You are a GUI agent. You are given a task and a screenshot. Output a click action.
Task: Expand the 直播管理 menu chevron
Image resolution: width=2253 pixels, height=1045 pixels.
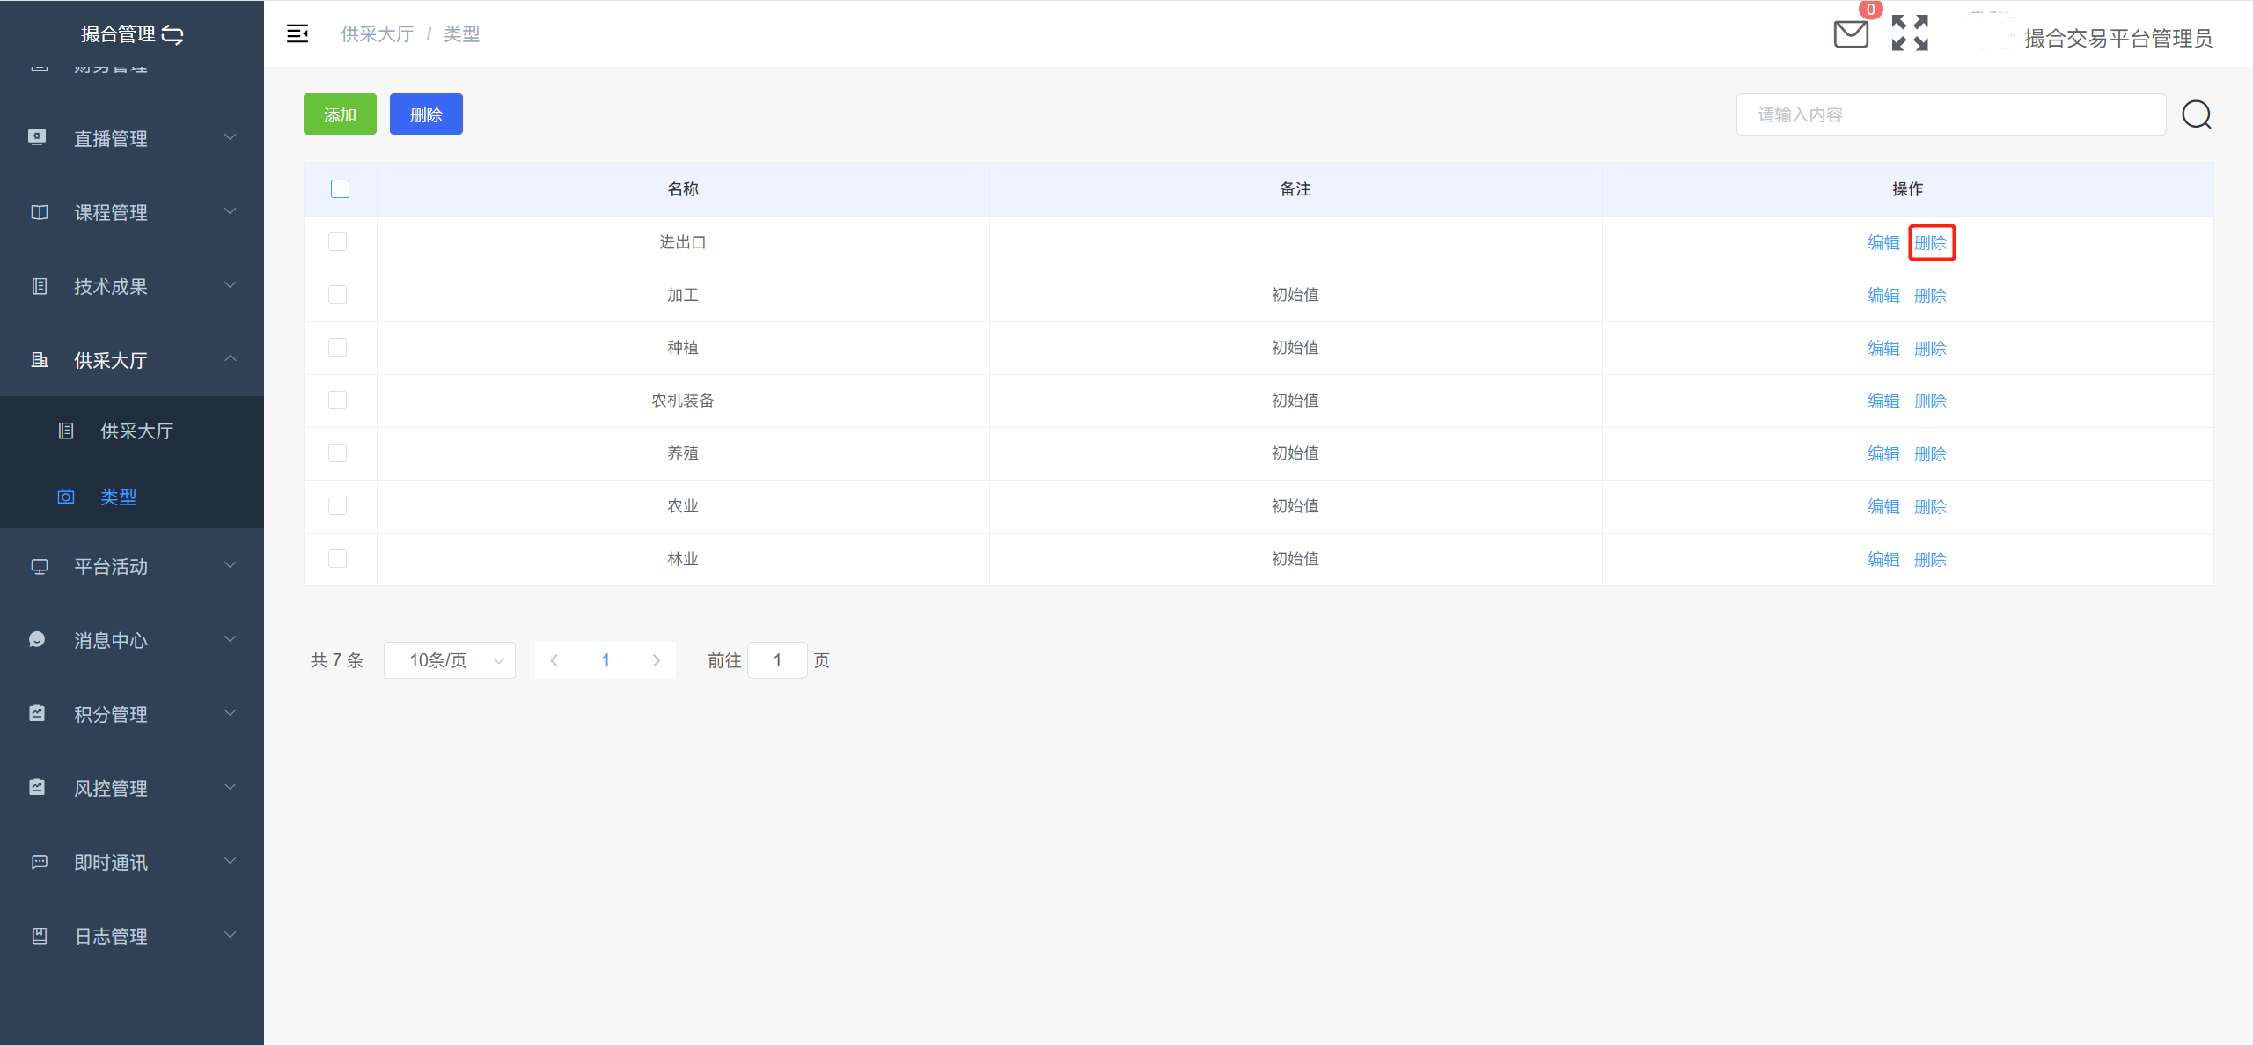231,137
